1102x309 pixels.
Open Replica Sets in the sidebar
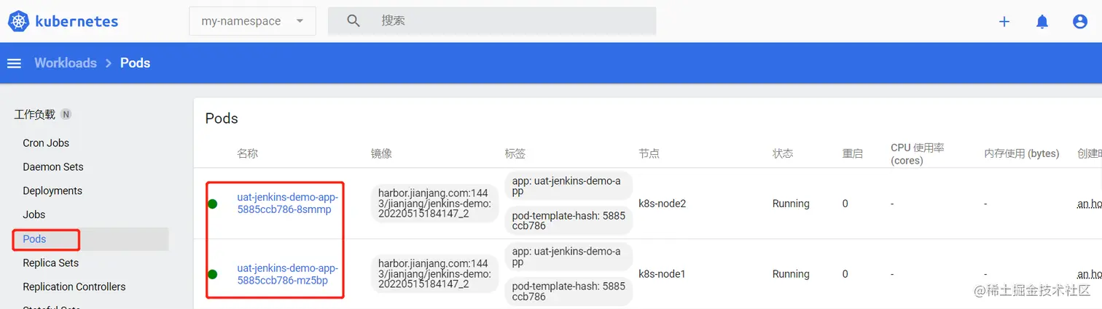tap(51, 263)
